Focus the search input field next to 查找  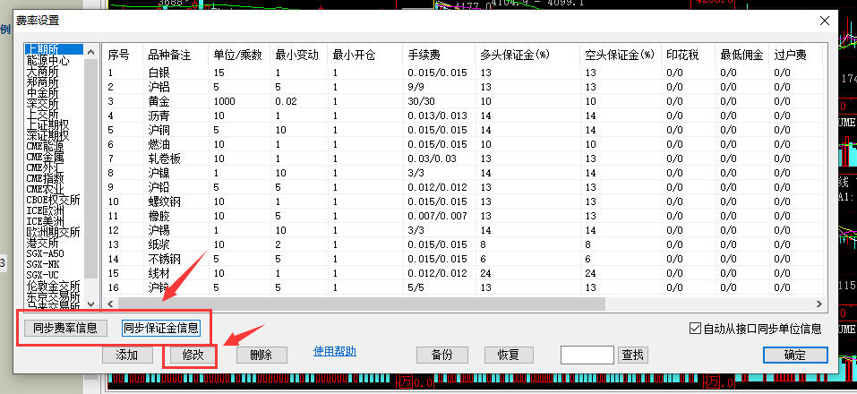[587, 355]
